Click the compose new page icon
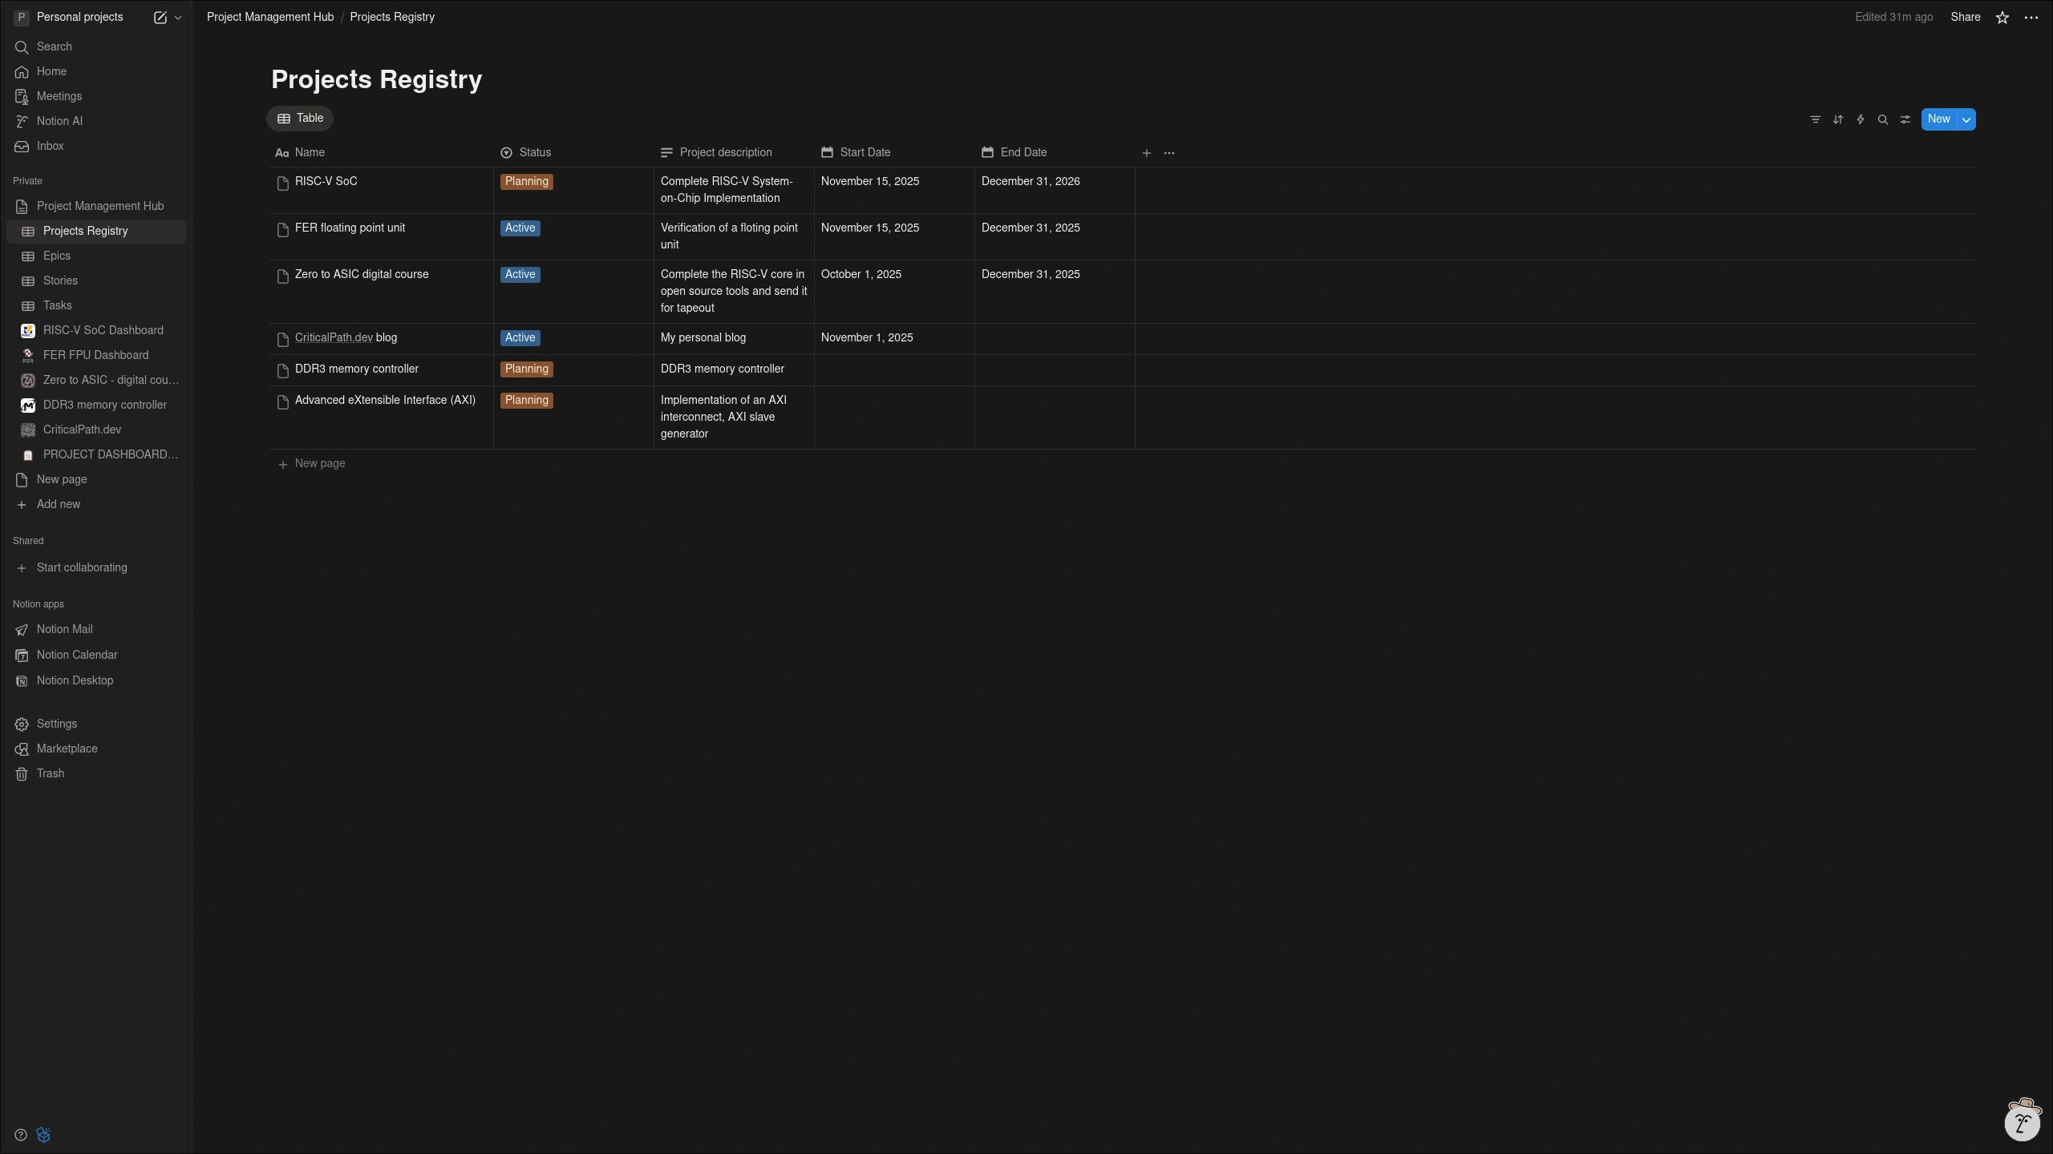Screen dimensions: 2053x1154 [160, 18]
